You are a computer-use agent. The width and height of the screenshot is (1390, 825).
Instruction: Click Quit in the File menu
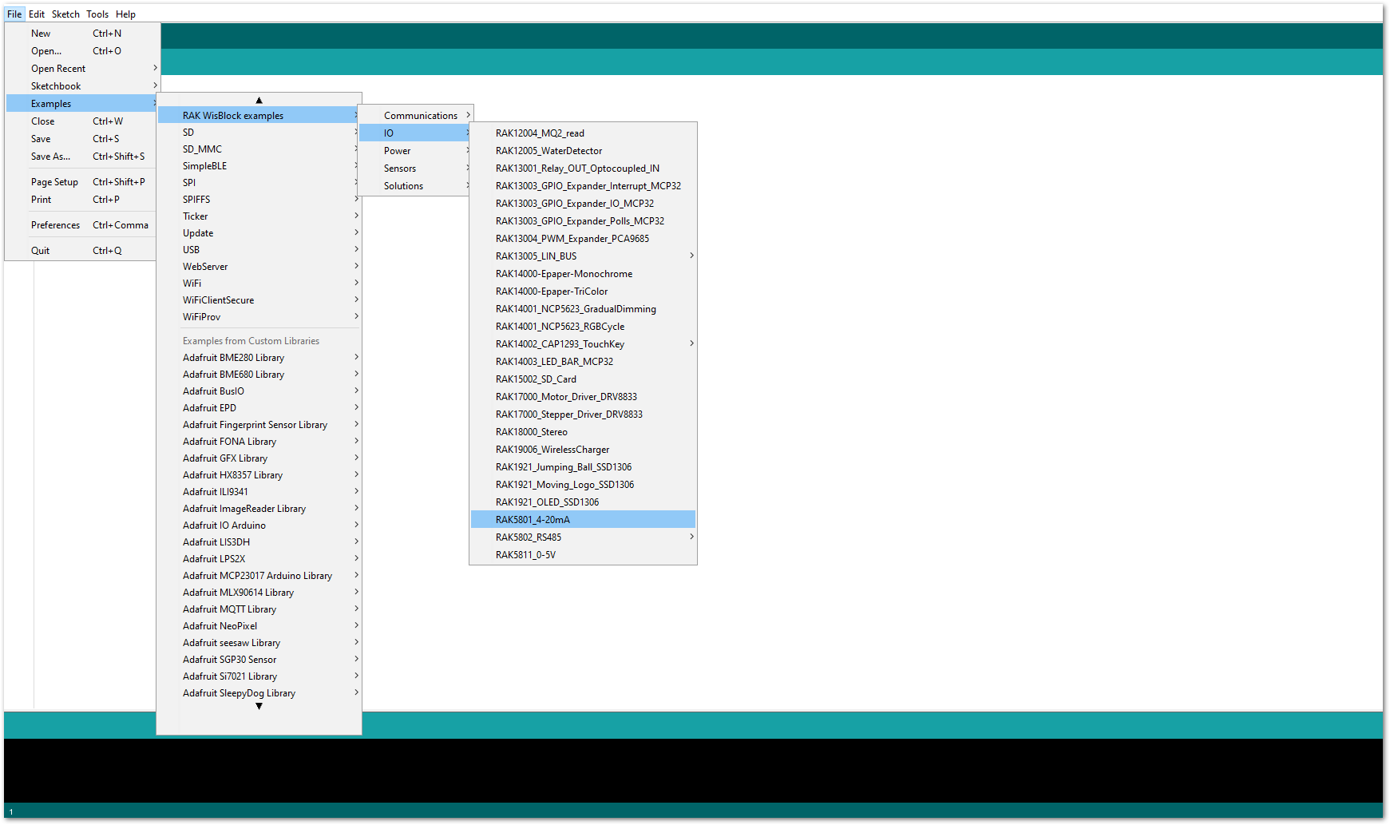pos(82,251)
